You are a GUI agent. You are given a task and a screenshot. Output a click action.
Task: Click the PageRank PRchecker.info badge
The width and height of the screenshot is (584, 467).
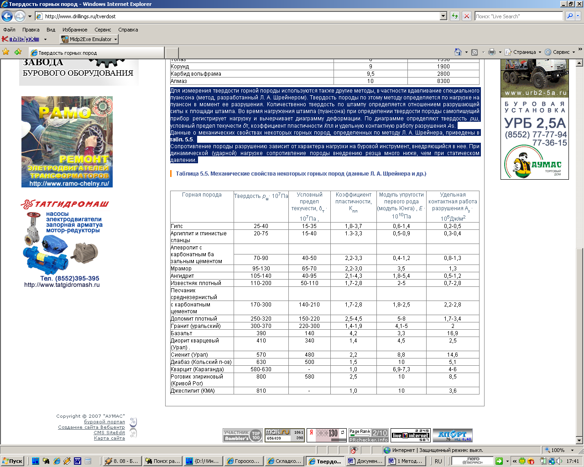click(368, 436)
